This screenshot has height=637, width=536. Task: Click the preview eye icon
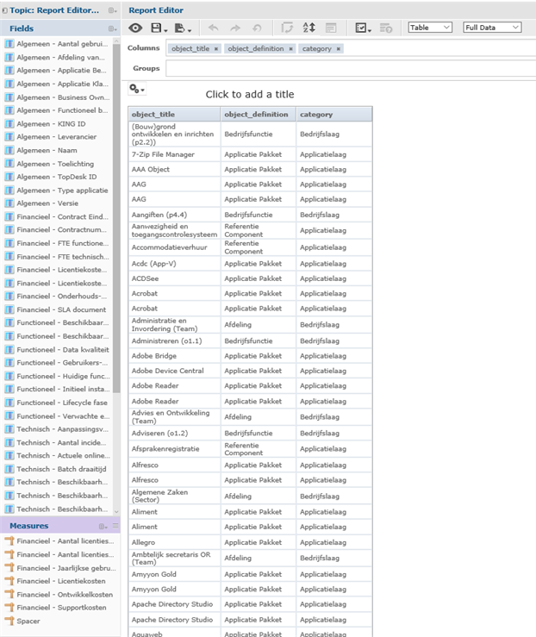coord(135,28)
